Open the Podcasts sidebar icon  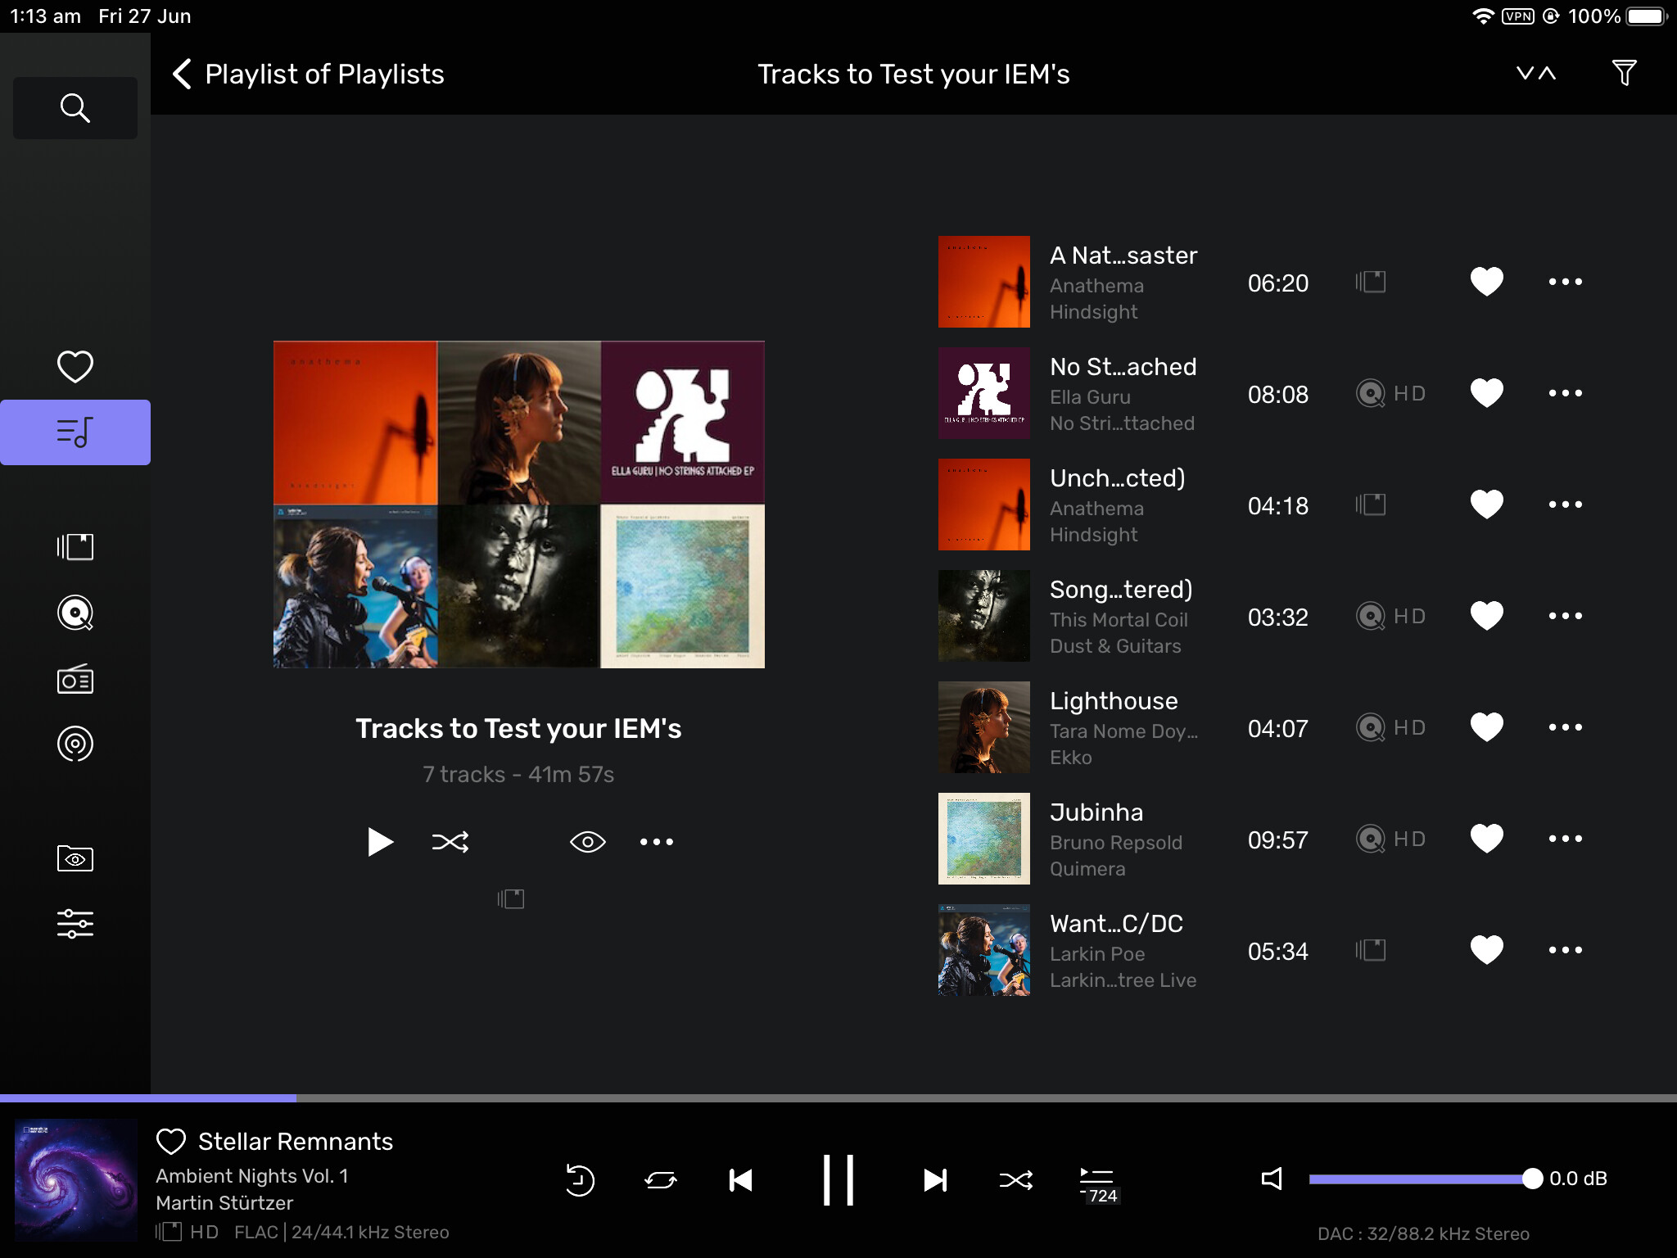[75, 744]
